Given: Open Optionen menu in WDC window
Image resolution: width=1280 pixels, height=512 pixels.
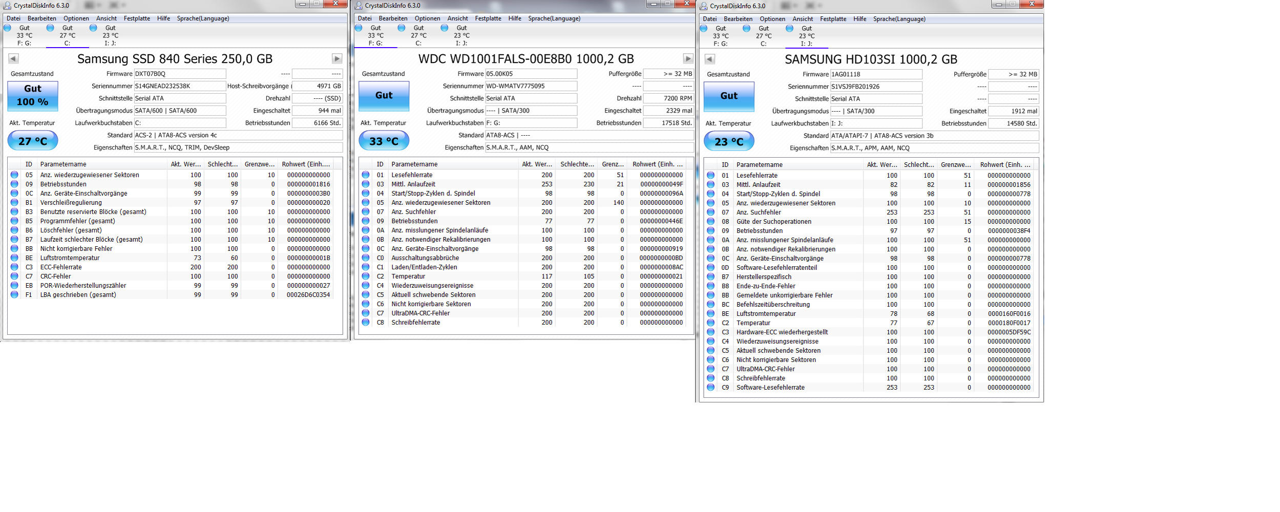Looking at the screenshot, I should point(427,18).
